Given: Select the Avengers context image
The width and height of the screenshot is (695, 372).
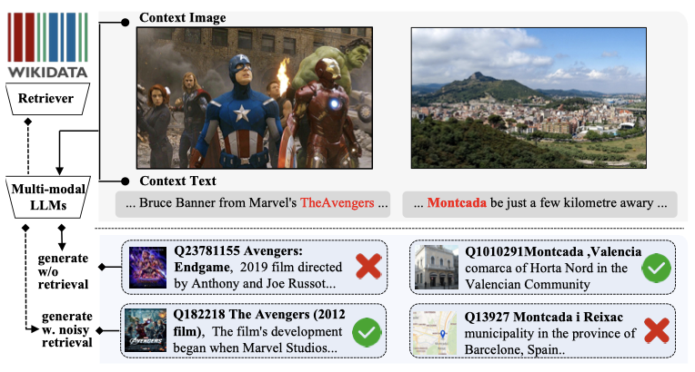Looking at the screenshot, I should tap(255, 98).
